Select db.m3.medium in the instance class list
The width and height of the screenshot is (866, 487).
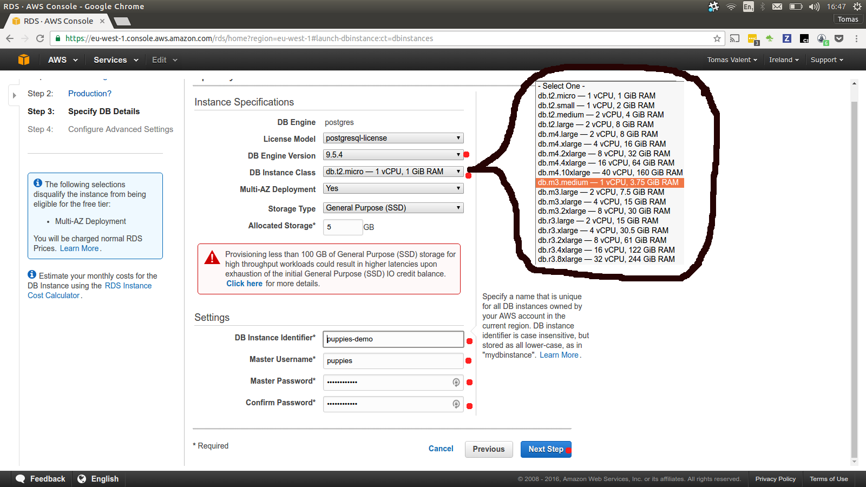point(610,182)
